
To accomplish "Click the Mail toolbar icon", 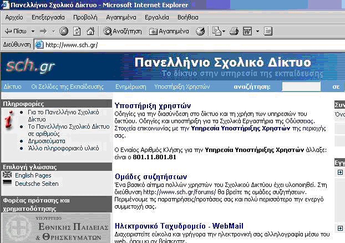I will tap(216, 31).
